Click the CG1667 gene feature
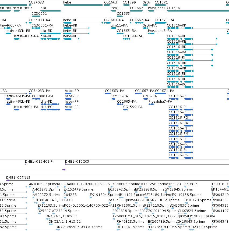This screenshot has height=231, width=229. [x=136, y=11]
